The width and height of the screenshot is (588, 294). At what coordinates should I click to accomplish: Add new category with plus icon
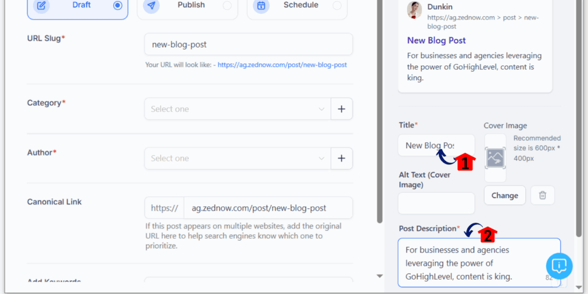point(342,109)
